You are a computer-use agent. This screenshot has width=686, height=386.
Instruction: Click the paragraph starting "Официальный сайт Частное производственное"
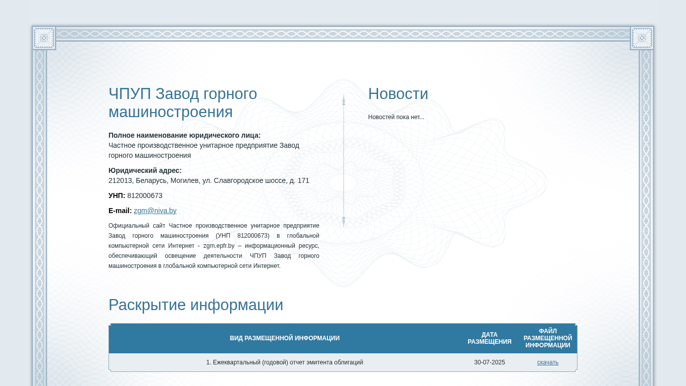214,246
